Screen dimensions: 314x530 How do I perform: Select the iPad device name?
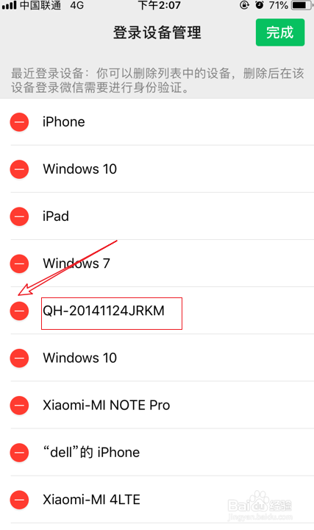coord(56,216)
